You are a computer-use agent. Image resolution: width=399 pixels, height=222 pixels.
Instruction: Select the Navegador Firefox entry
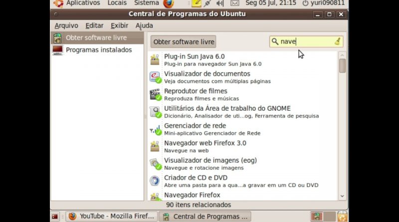[x=243, y=195]
